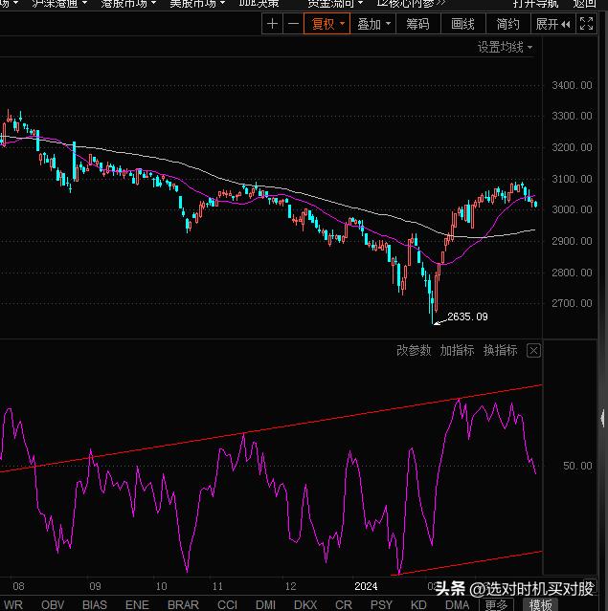Click the 3000.00 price axis label

pos(572,209)
